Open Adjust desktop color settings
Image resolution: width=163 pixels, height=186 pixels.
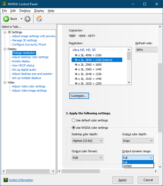(30, 57)
